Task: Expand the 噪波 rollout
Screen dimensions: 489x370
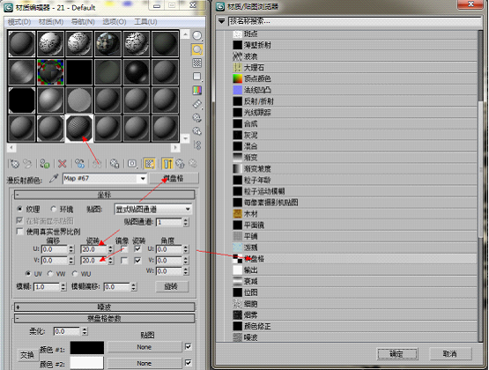Action: tap(105, 307)
